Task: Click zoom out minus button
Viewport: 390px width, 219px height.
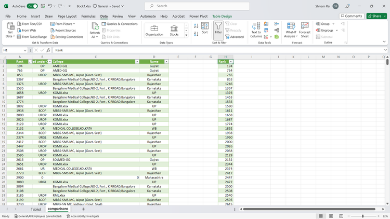Action: [349, 216]
